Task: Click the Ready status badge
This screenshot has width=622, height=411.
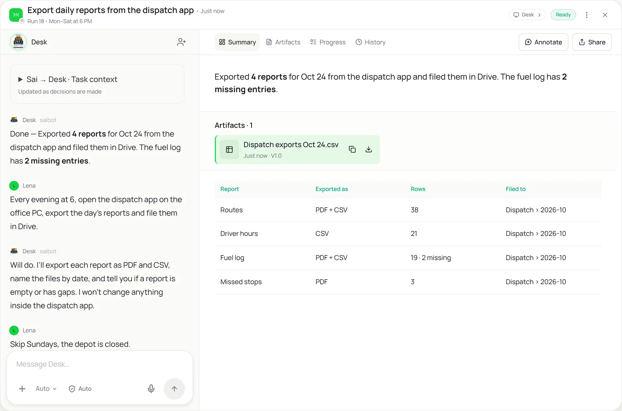Action: 563,15
